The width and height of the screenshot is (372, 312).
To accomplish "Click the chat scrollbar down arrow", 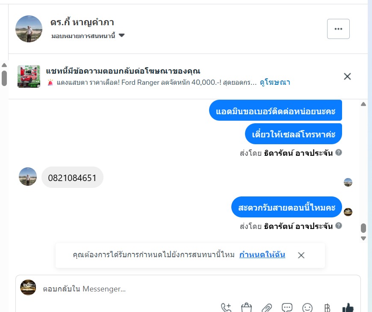I will 363,238.
